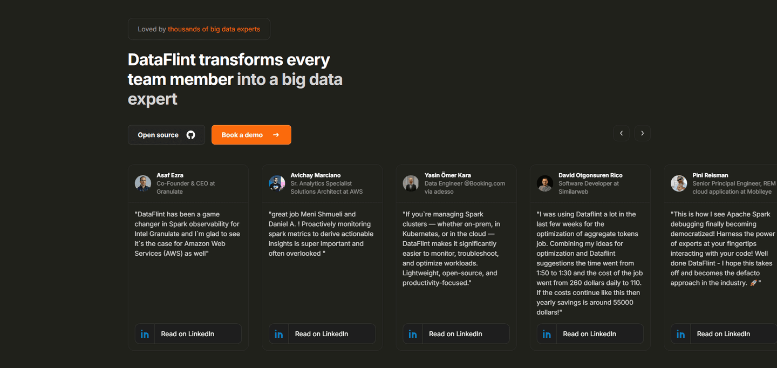The image size is (777, 368).
Task: Click LinkedIn icon on David Otgonsuren Rico's card
Action: coord(547,334)
